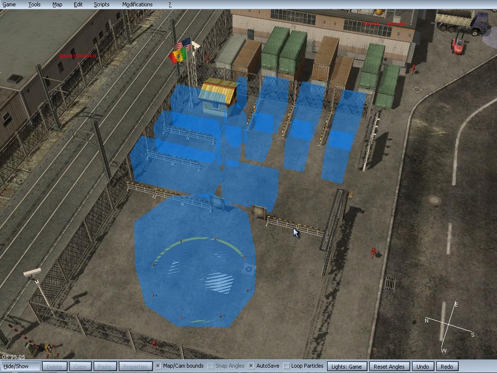497x373 pixels.
Task: Click the parked dump truck
Action: pos(461,21)
